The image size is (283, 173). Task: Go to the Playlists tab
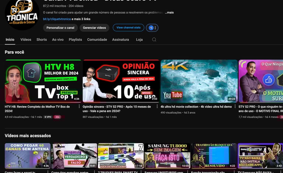(75, 40)
